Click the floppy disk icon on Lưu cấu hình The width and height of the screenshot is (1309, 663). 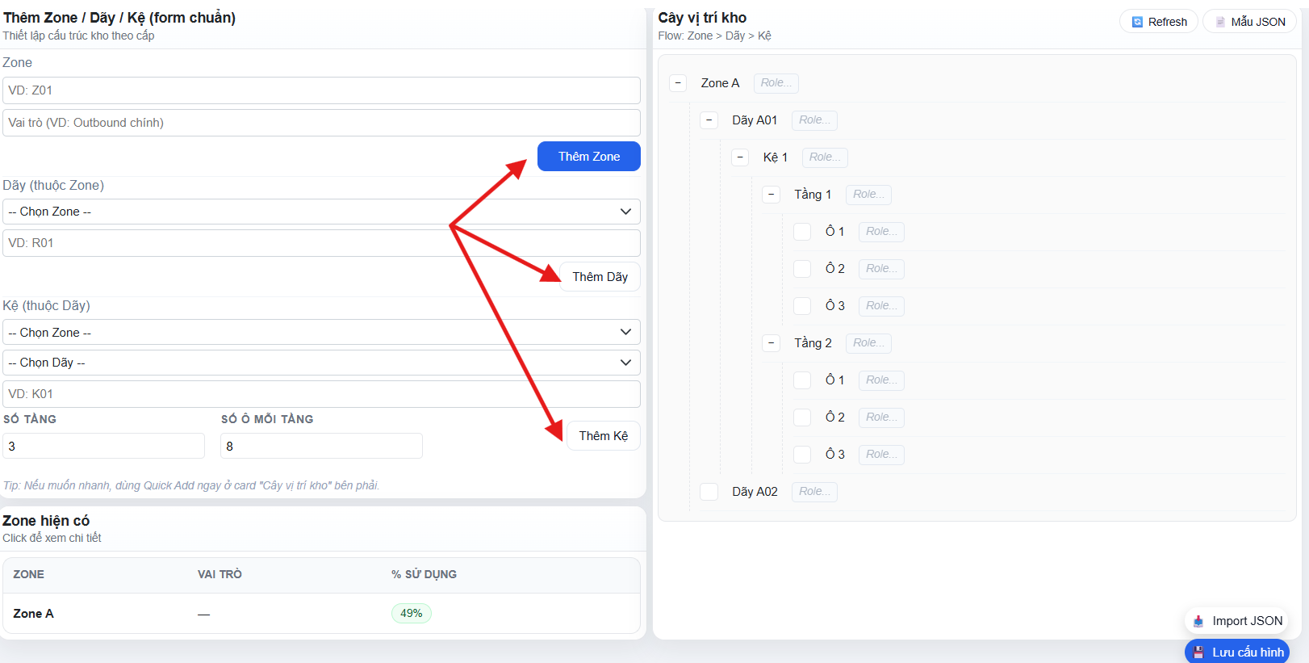1198,653
